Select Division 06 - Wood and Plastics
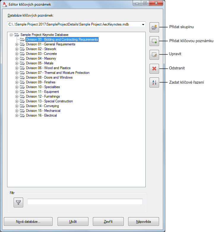Image resolution: width=216 pixels, height=232 pixels. [48, 68]
